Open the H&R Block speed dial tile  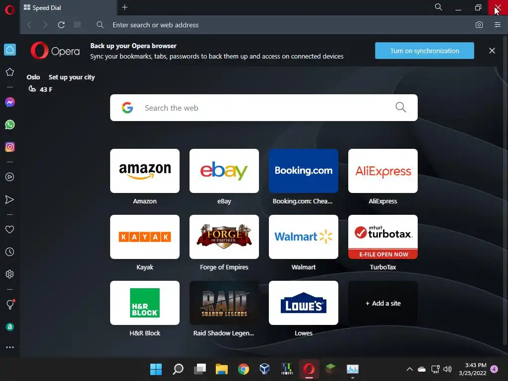pyautogui.click(x=145, y=303)
